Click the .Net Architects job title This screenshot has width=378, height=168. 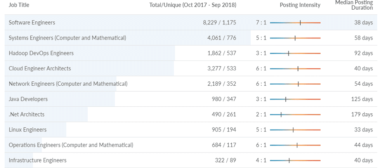tap(26, 114)
